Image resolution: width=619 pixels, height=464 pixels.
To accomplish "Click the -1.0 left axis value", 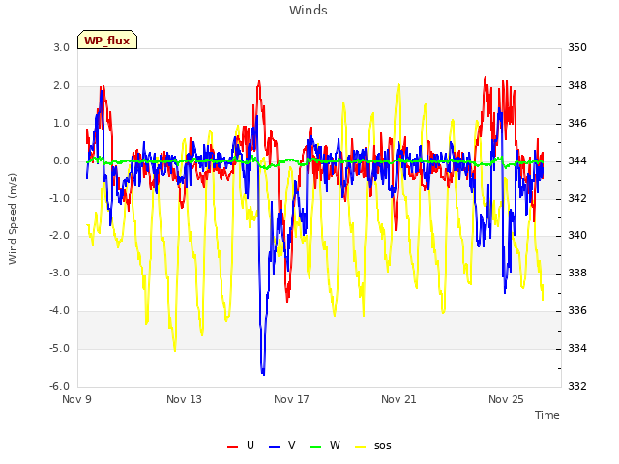I will [x=59, y=198].
